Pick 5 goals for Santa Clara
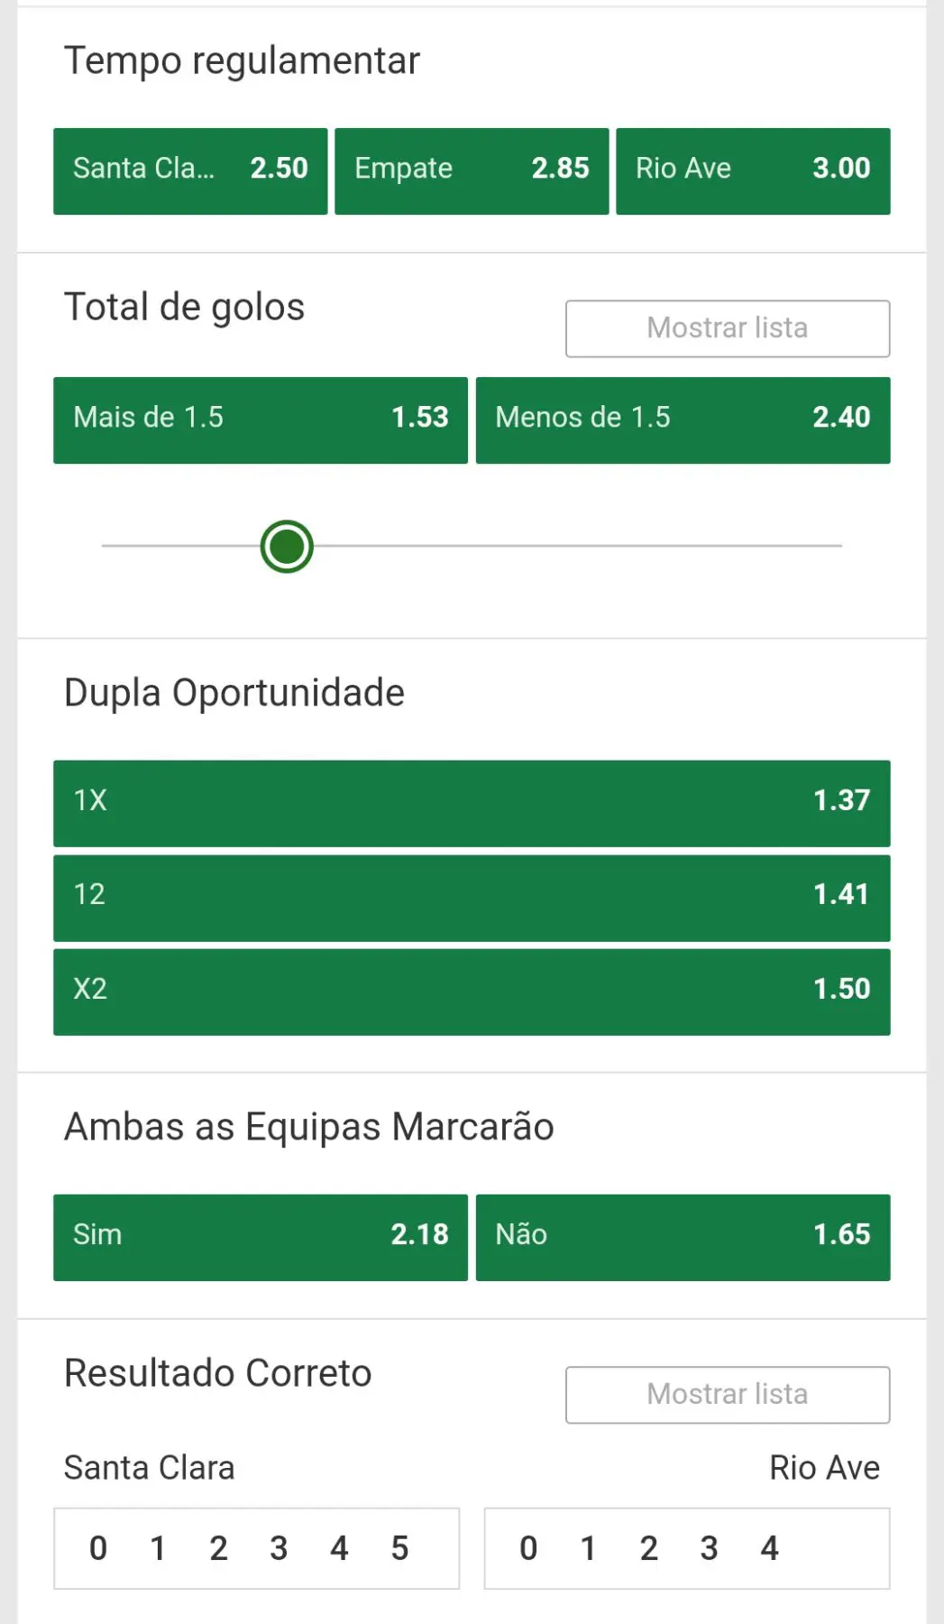This screenshot has height=1624, width=944. coord(399,1548)
